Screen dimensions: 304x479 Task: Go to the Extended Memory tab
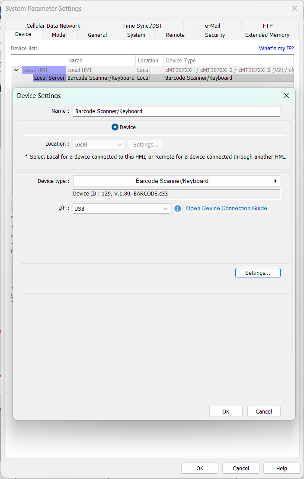point(267,35)
